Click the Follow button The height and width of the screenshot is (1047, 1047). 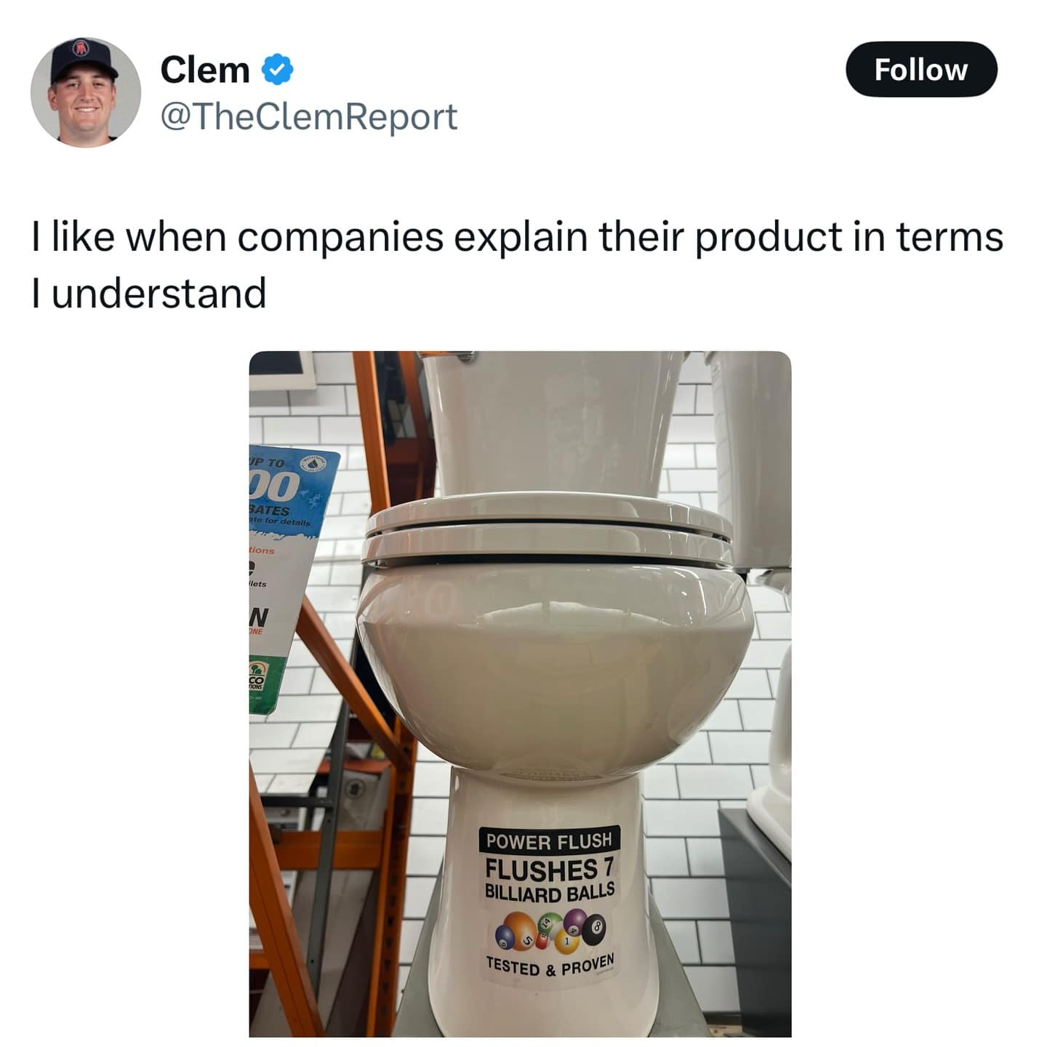(921, 70)
